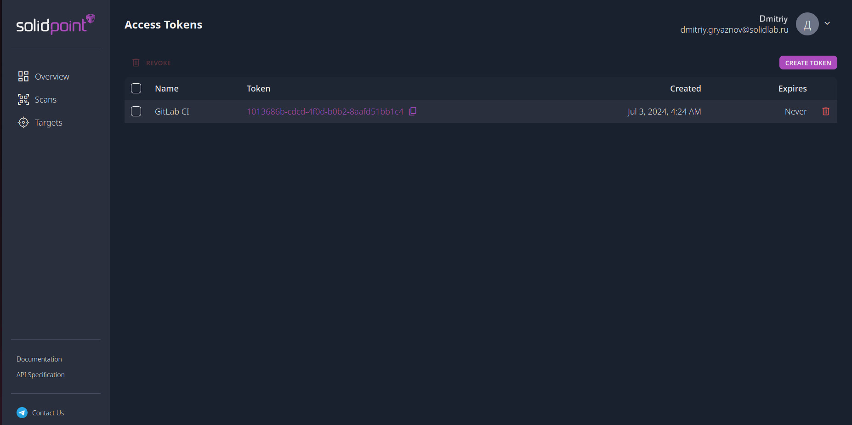Check the select-all checkbox in table header

point(136,88)
